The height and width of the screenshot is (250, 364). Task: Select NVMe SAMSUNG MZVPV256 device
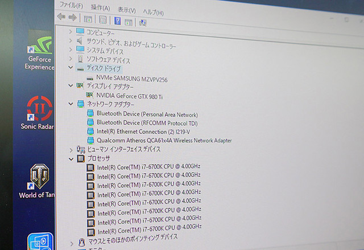(x=132, y=79)
